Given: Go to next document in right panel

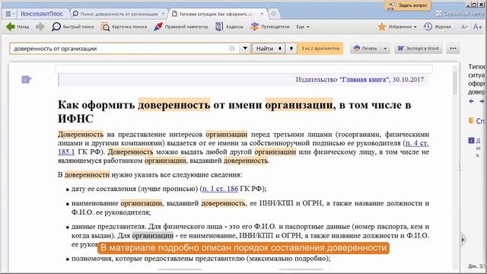Looking at the screenshot, I should pyautogui.click(x=482, y=101).
